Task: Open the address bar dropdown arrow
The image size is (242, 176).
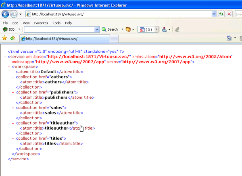Action: (214, 14)
